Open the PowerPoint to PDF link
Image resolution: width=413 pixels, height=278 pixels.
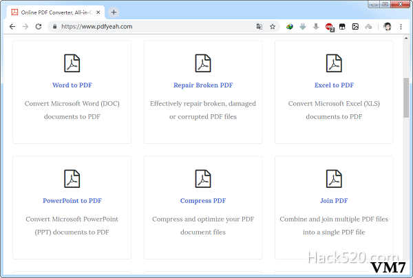click(x=72, y=201)
